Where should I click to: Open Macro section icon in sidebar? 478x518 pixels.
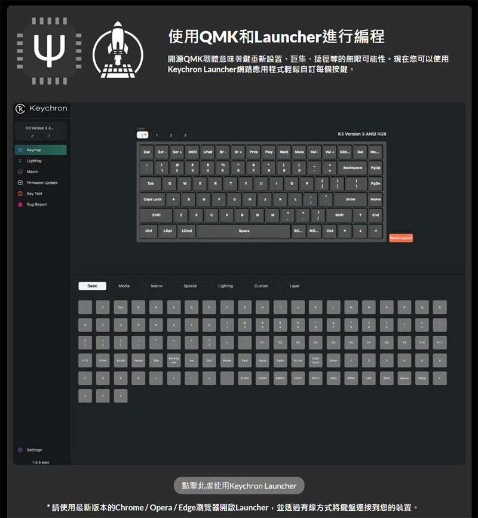(x=20, y=172)
